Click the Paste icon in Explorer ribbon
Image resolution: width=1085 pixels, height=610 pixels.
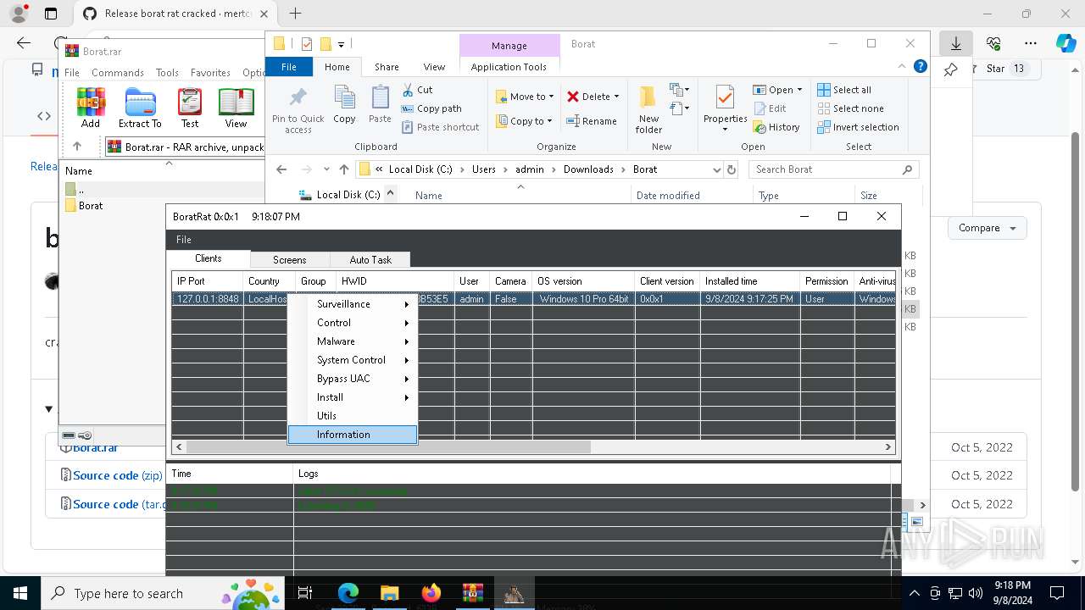click(380, 105)
